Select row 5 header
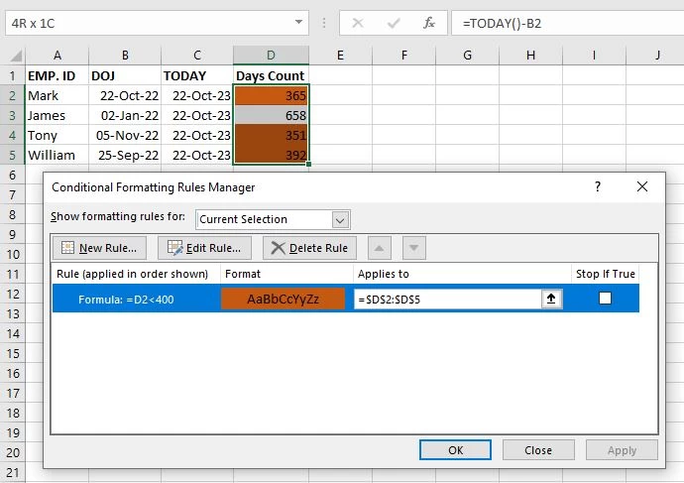Image resolution: width=684 pixels, height=483 pixels. [x=12, y=156]
